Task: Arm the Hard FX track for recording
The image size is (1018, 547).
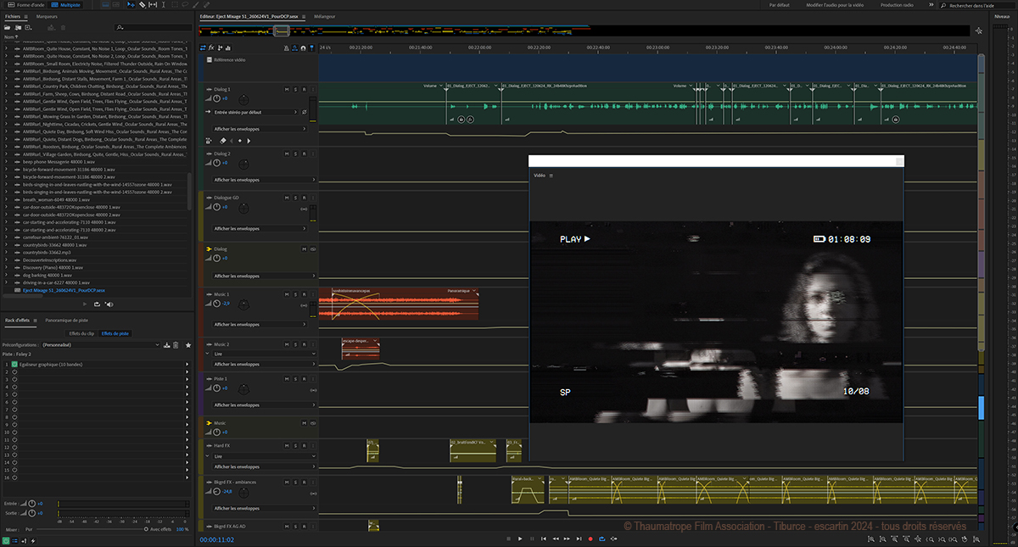Action: pyautogui.click(x=304, y=444)
